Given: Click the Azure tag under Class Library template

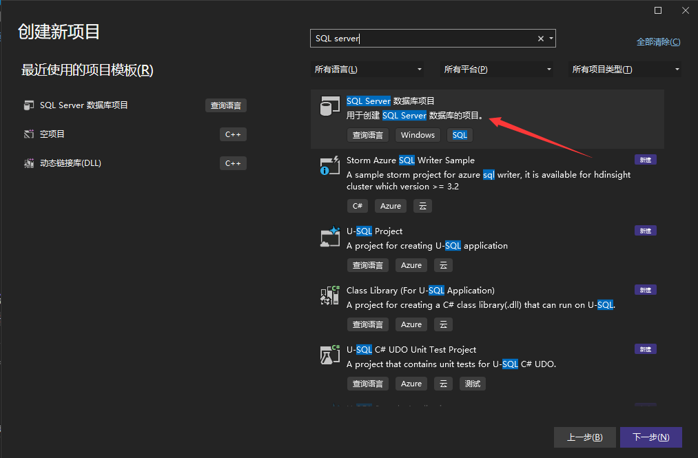Looking at the screenshot, I should (411, 324).
